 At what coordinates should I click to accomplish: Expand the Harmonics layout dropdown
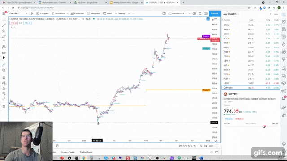190,13
